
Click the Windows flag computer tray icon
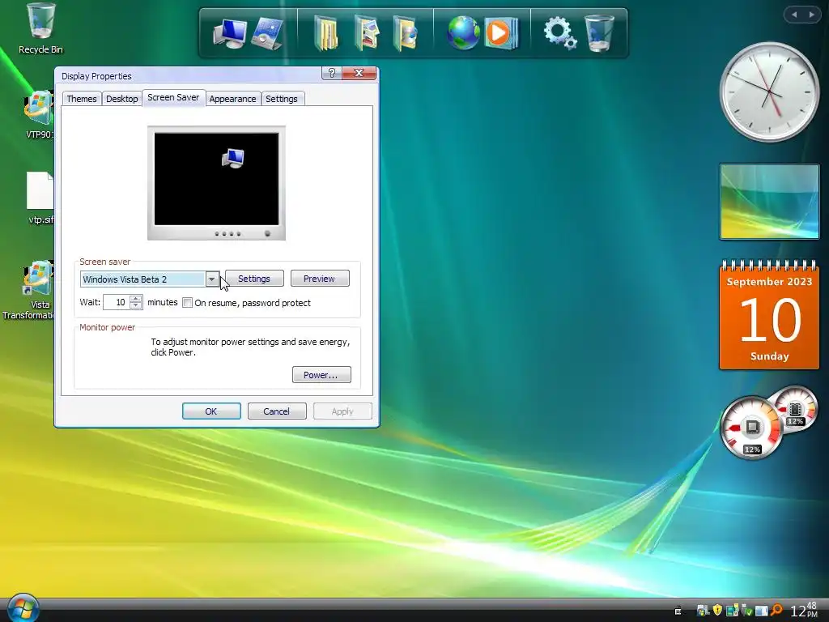tap(703, 611)
